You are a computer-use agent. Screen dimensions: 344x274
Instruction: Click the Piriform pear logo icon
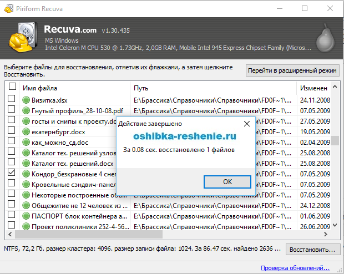tap(325, 39)
